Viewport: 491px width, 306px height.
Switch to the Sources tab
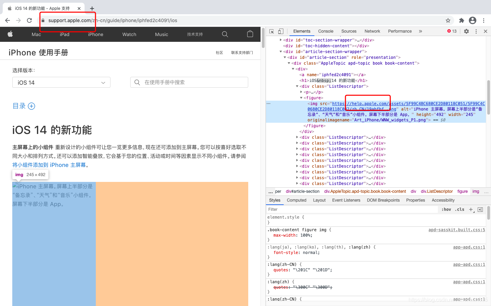pyautogui.click(x=349, y=31)
